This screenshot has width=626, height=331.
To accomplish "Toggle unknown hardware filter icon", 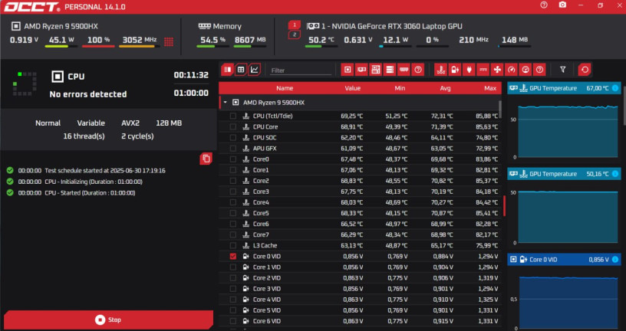I will (x=417, y=70).
